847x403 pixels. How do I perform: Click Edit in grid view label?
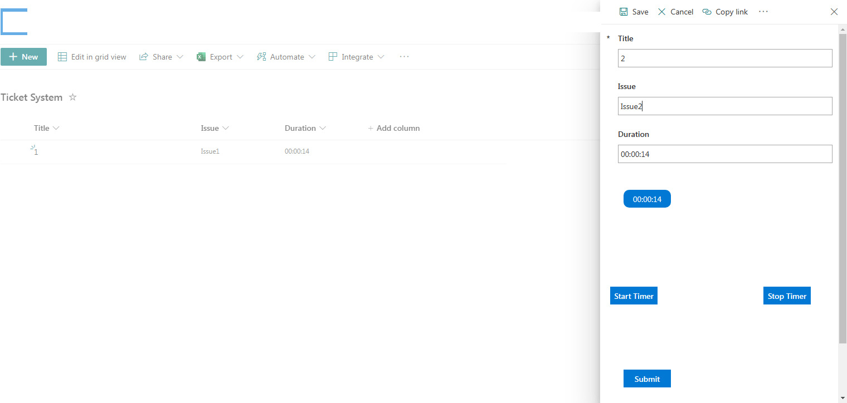99,57
